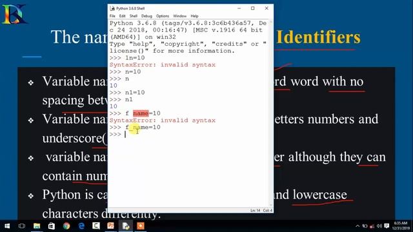Open the Debug menu

tap(146, 16)
